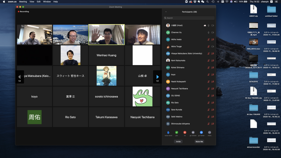
Task: Click the camera icon in the Host row
Action: click(213, 26)
